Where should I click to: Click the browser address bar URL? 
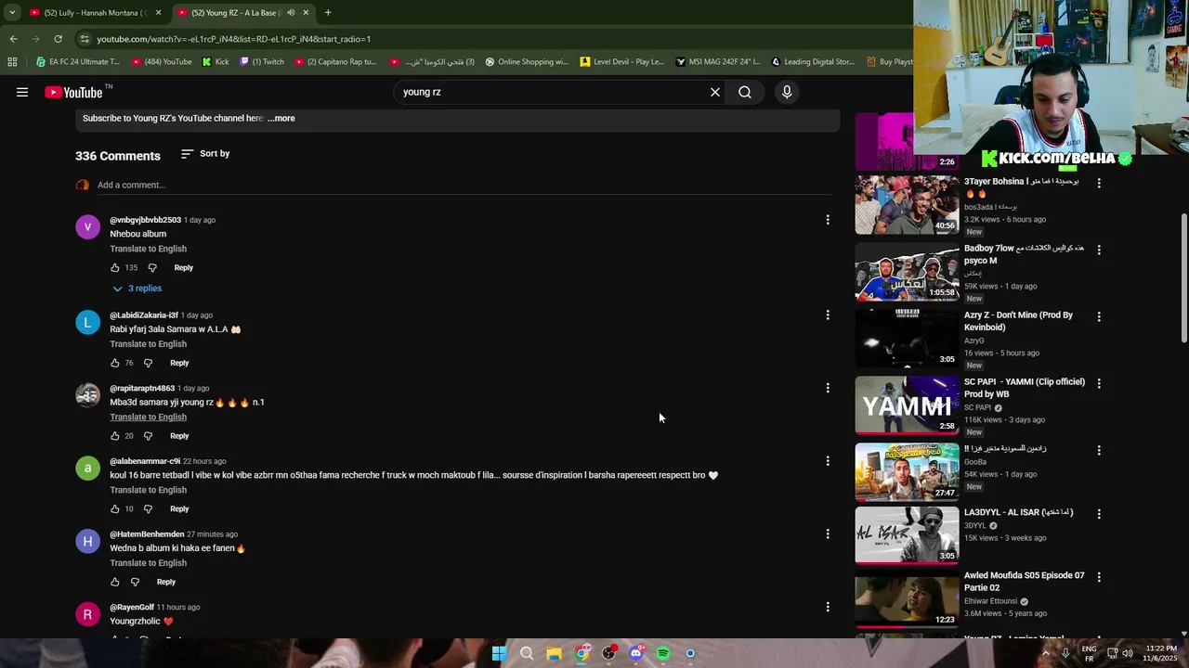[233, 39]
